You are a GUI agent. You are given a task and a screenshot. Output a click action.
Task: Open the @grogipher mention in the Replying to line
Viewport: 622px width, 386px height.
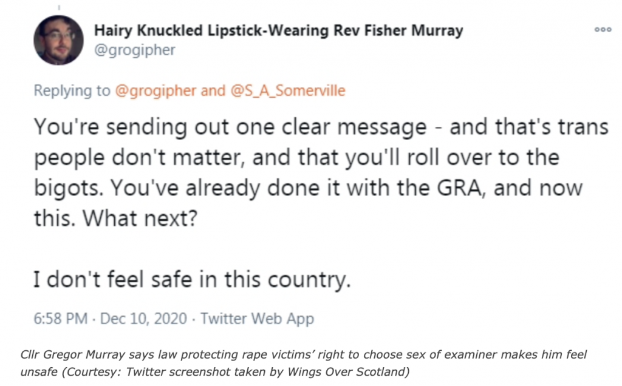(155, 91)
